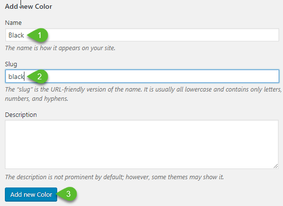Screen dimensions: 283x206
Task: Click the word Black in Name field
Action: pyautogui.click(x=16, y=35)
